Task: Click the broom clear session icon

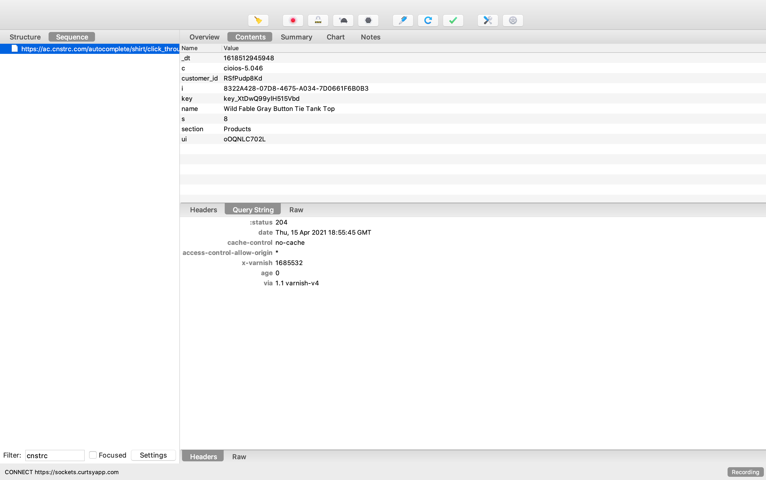Action: tap(258, 21)
